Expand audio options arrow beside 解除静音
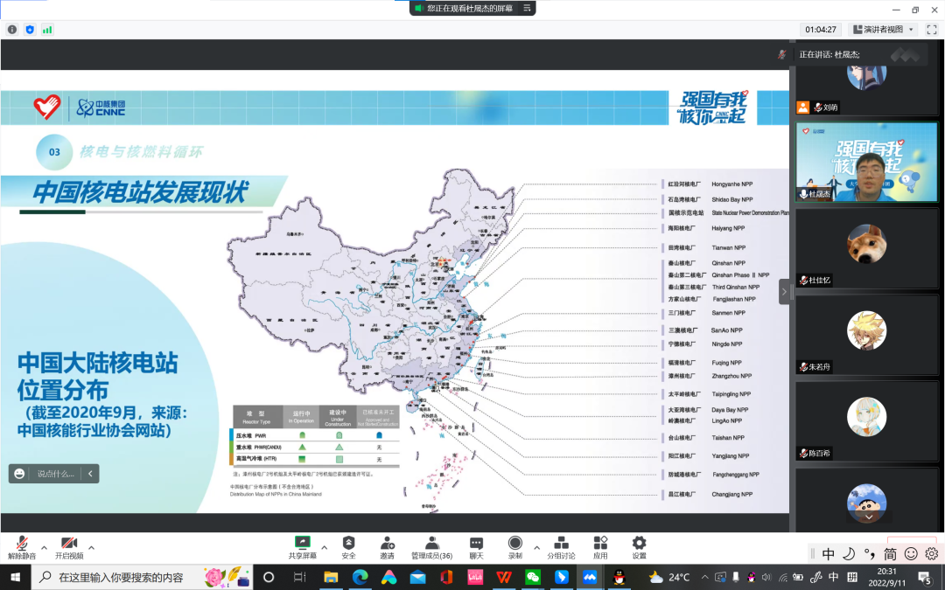 44,547
